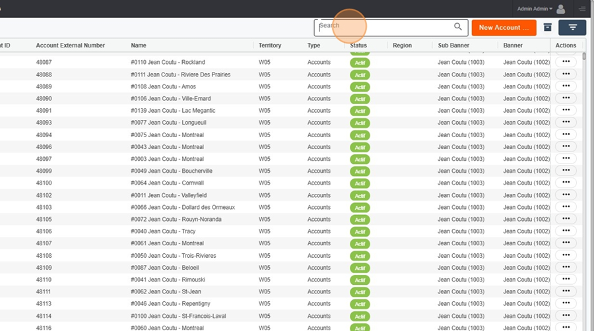Open the Admin Admin dropdown
The image size is (594, 331).
coord(535,9)
